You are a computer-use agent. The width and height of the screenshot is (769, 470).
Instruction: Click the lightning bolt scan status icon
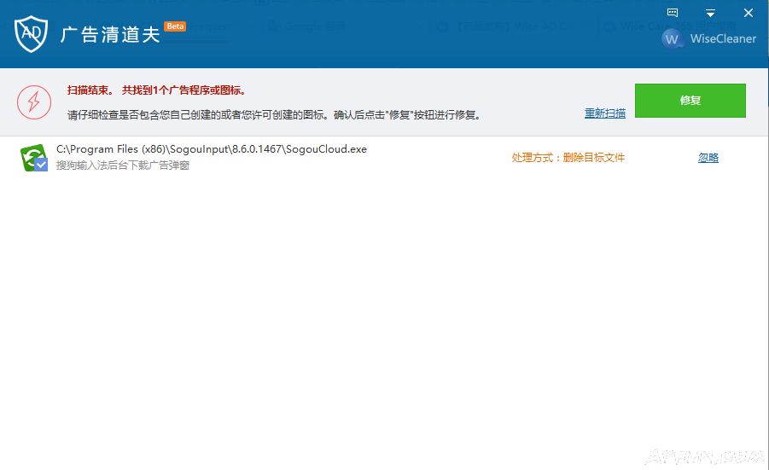click(34, 102)
